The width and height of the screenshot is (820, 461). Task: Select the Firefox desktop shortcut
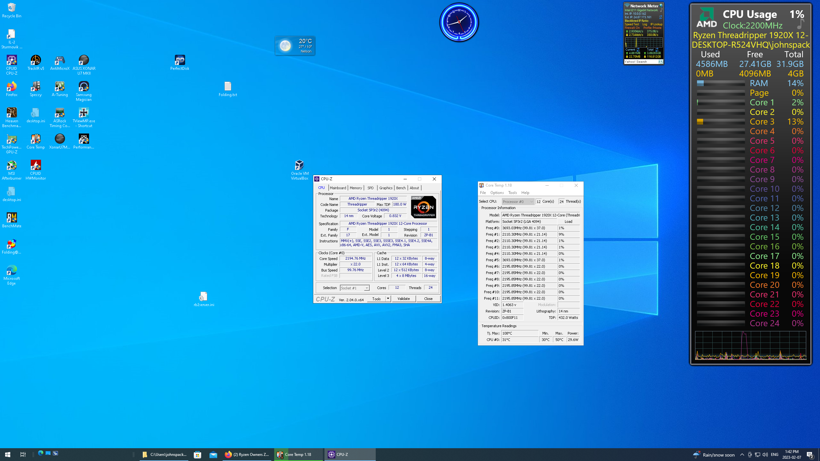pos(12,89)
